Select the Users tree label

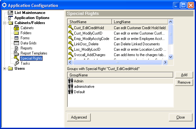coord(20,68)
